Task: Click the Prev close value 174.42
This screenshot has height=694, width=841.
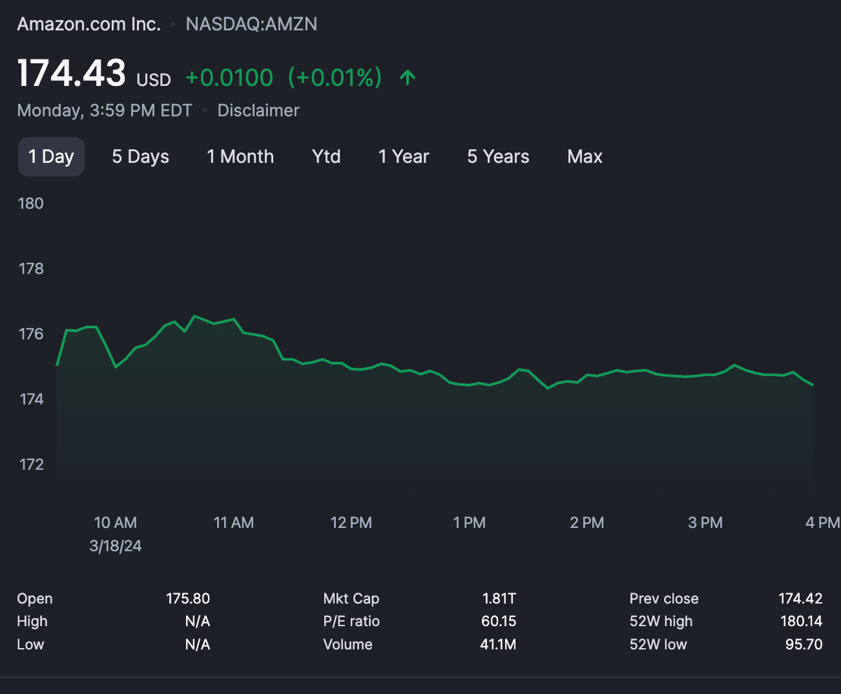Action: click(800, 598)
